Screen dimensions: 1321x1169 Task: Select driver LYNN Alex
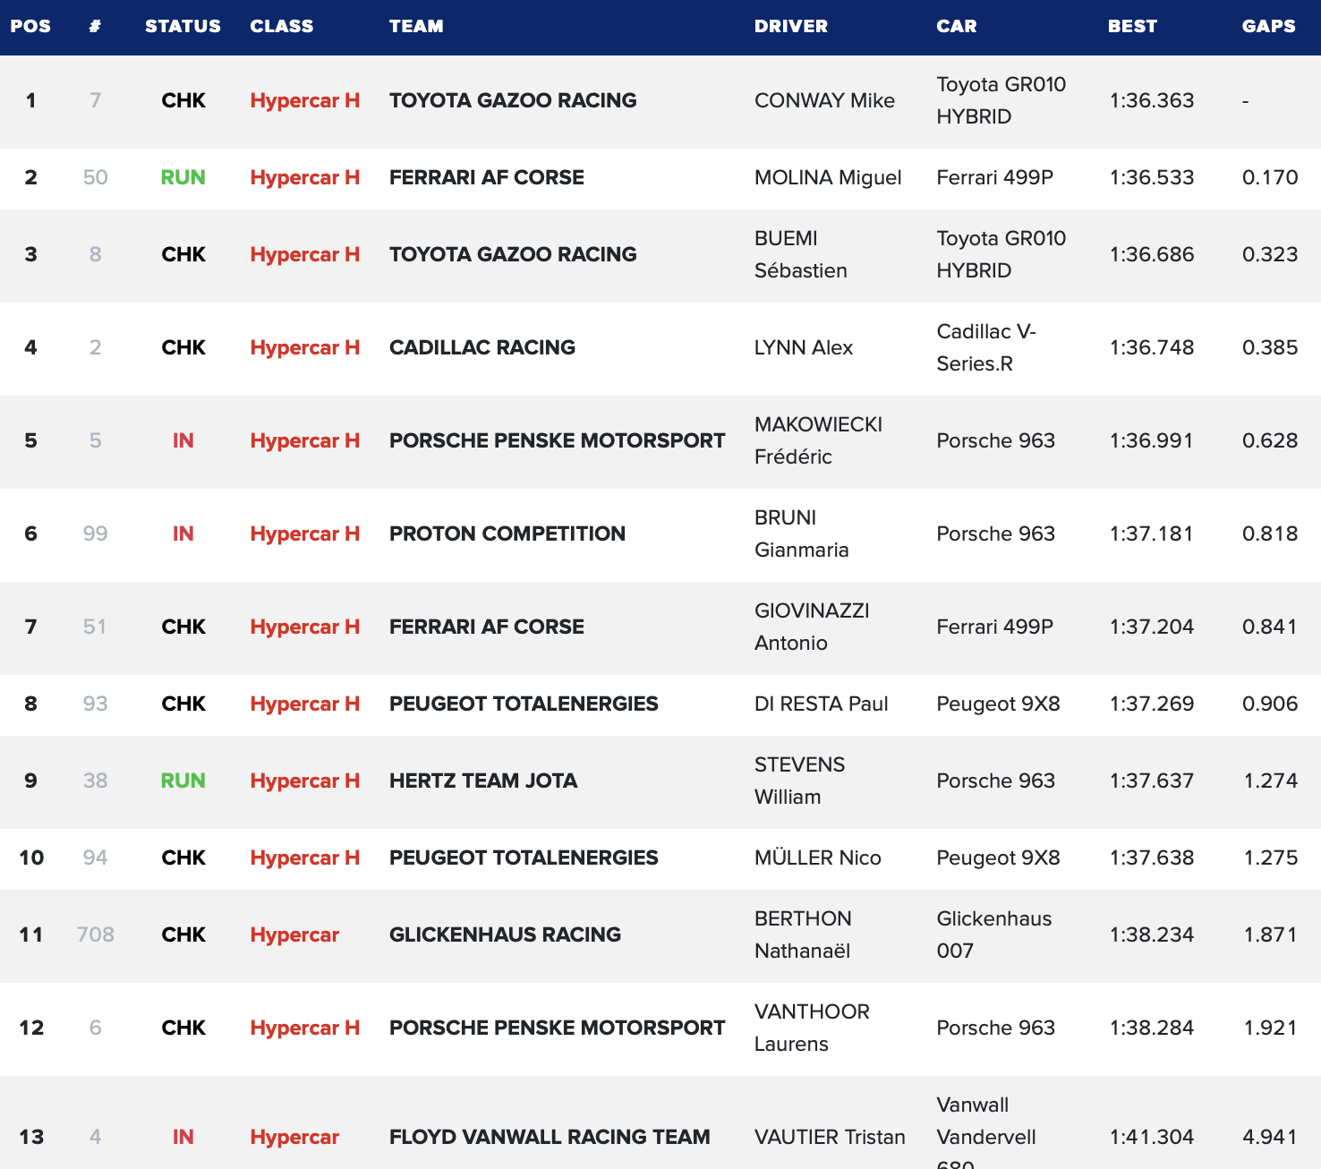click(x=804, y=347)
